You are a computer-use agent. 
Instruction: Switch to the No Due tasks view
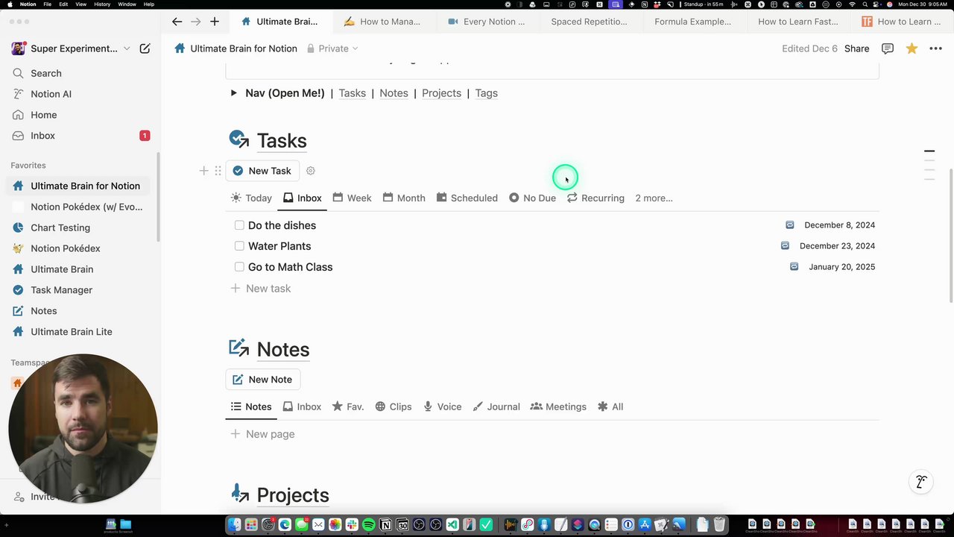[x=532, y=198]
